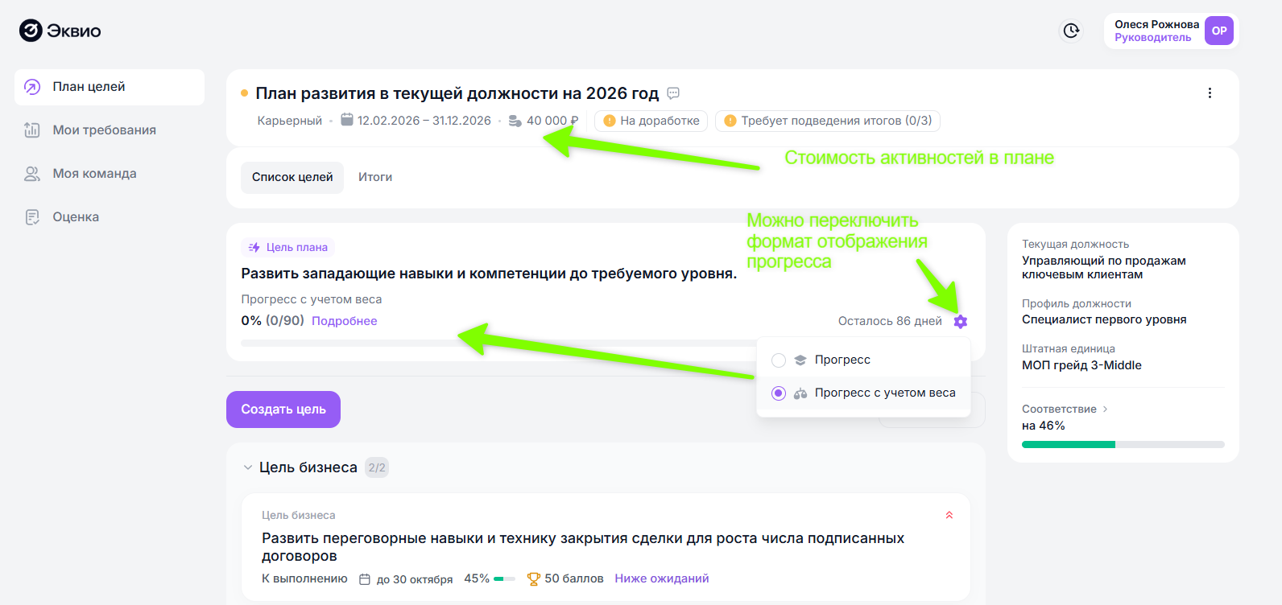Click the Оценка sidebar icon
Viewport: 1282px width, 605px height.
coord(32,217)
